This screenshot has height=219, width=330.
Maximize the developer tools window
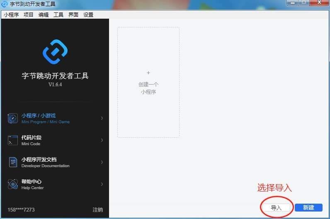coord(304,2)
